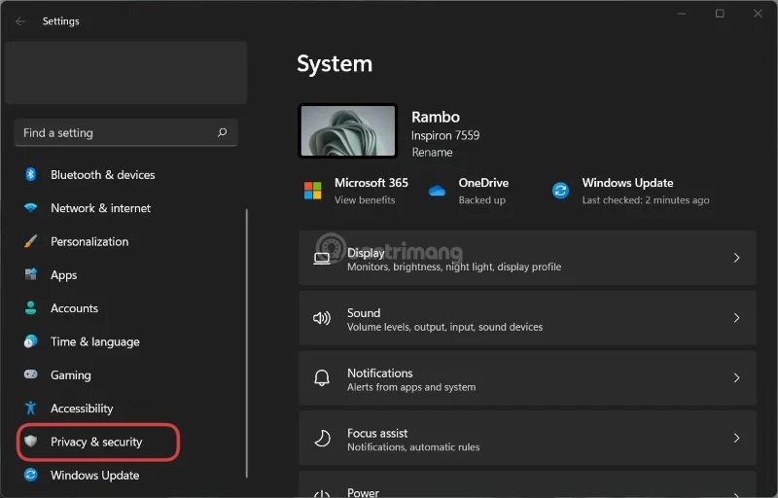The image size is (778, 498).
Task: Click the Notifications bell icon
Action: (x=322, y=378)
